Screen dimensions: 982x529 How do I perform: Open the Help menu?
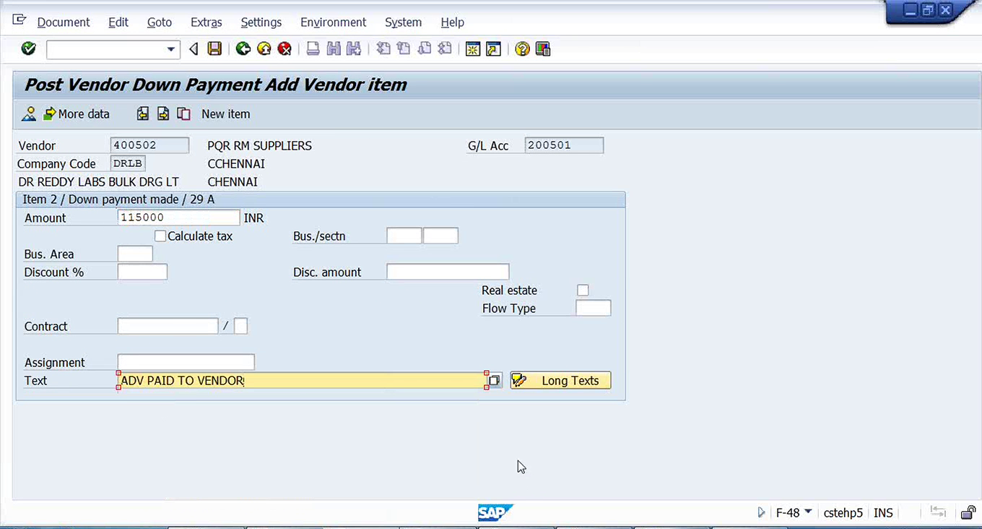(453, 22)
